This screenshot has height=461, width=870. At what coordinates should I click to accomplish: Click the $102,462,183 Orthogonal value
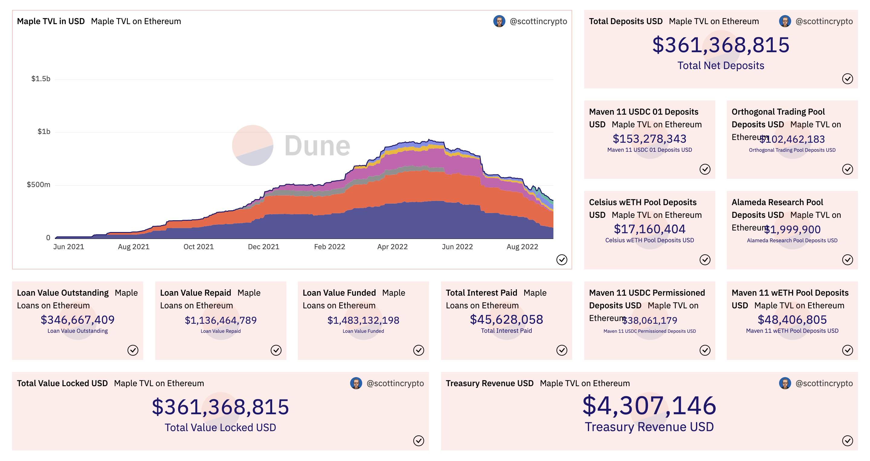click(x=792, y=139)
